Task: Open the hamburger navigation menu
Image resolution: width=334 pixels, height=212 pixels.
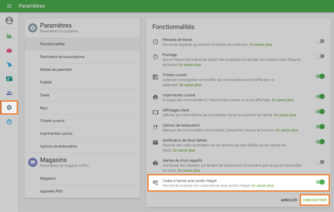Action: pyautogui.click(x=9, y=6)
